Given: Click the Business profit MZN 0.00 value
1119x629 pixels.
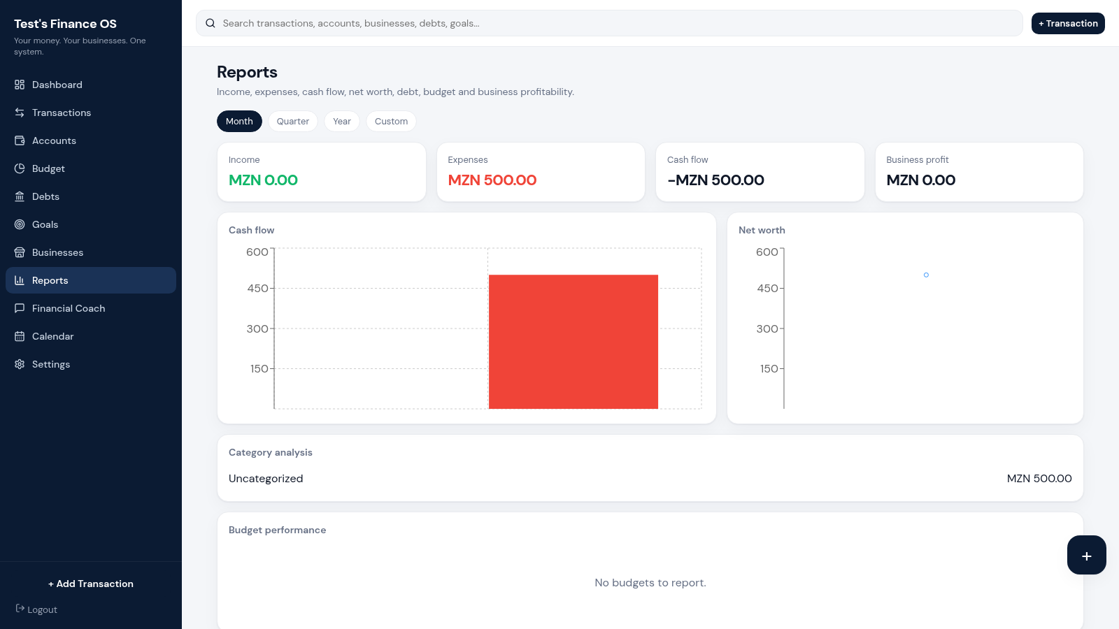Looking at the screenshot, I should (x=920, y=180).
